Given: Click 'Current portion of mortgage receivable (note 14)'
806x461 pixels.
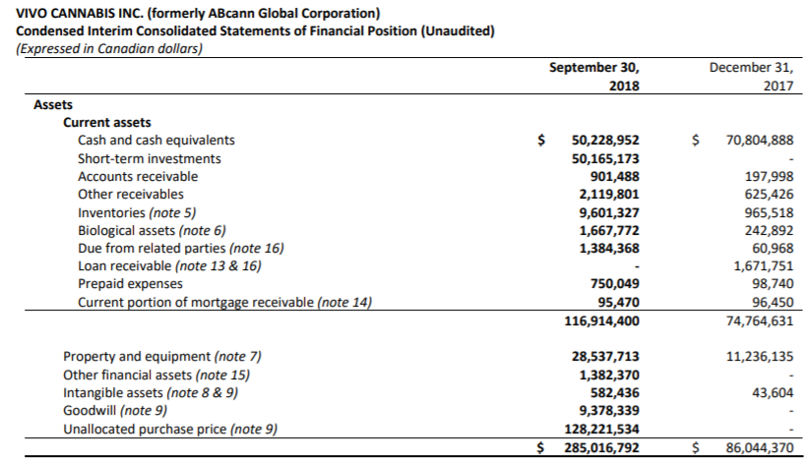Looking at the screenshot, I should [224, 302].
